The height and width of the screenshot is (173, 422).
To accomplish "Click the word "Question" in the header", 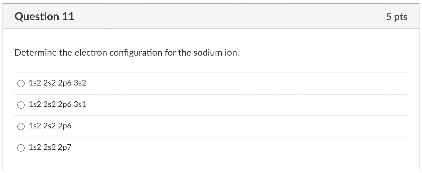I will 37,16.
